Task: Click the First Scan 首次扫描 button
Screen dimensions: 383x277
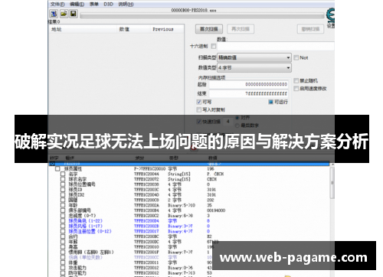Action: coord(209,29)
